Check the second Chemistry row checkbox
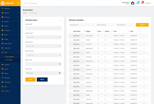The image size is (154, 104). click(71, 57)
